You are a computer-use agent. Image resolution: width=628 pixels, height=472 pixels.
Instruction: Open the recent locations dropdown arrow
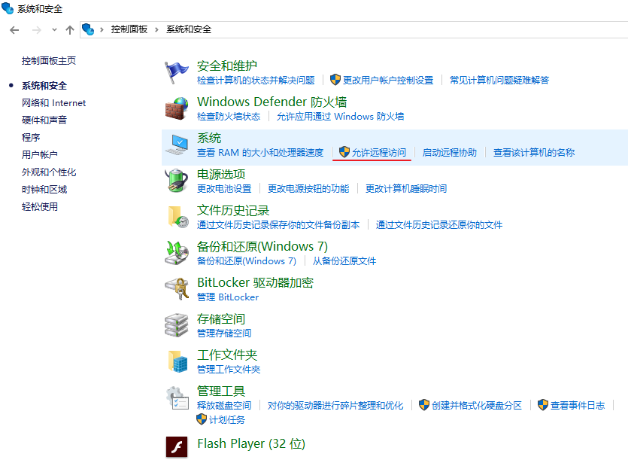click(x=54, y=29)
